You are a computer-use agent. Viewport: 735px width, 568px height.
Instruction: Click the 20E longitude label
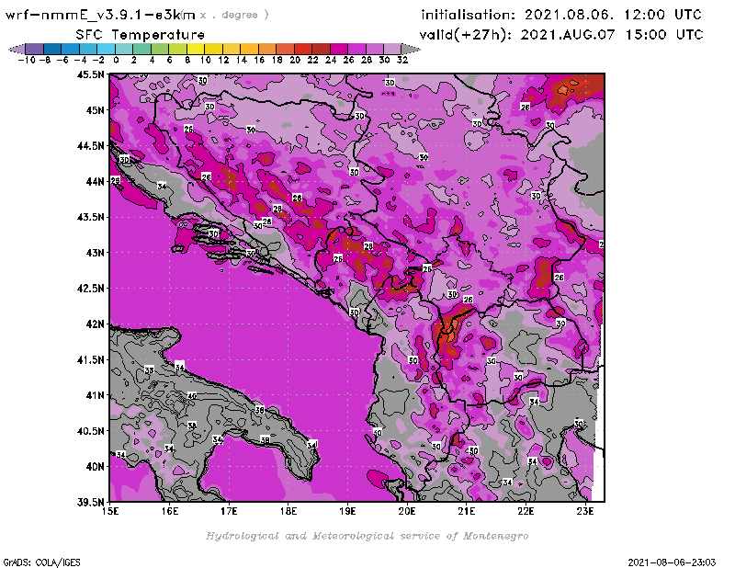coord(407,511)
